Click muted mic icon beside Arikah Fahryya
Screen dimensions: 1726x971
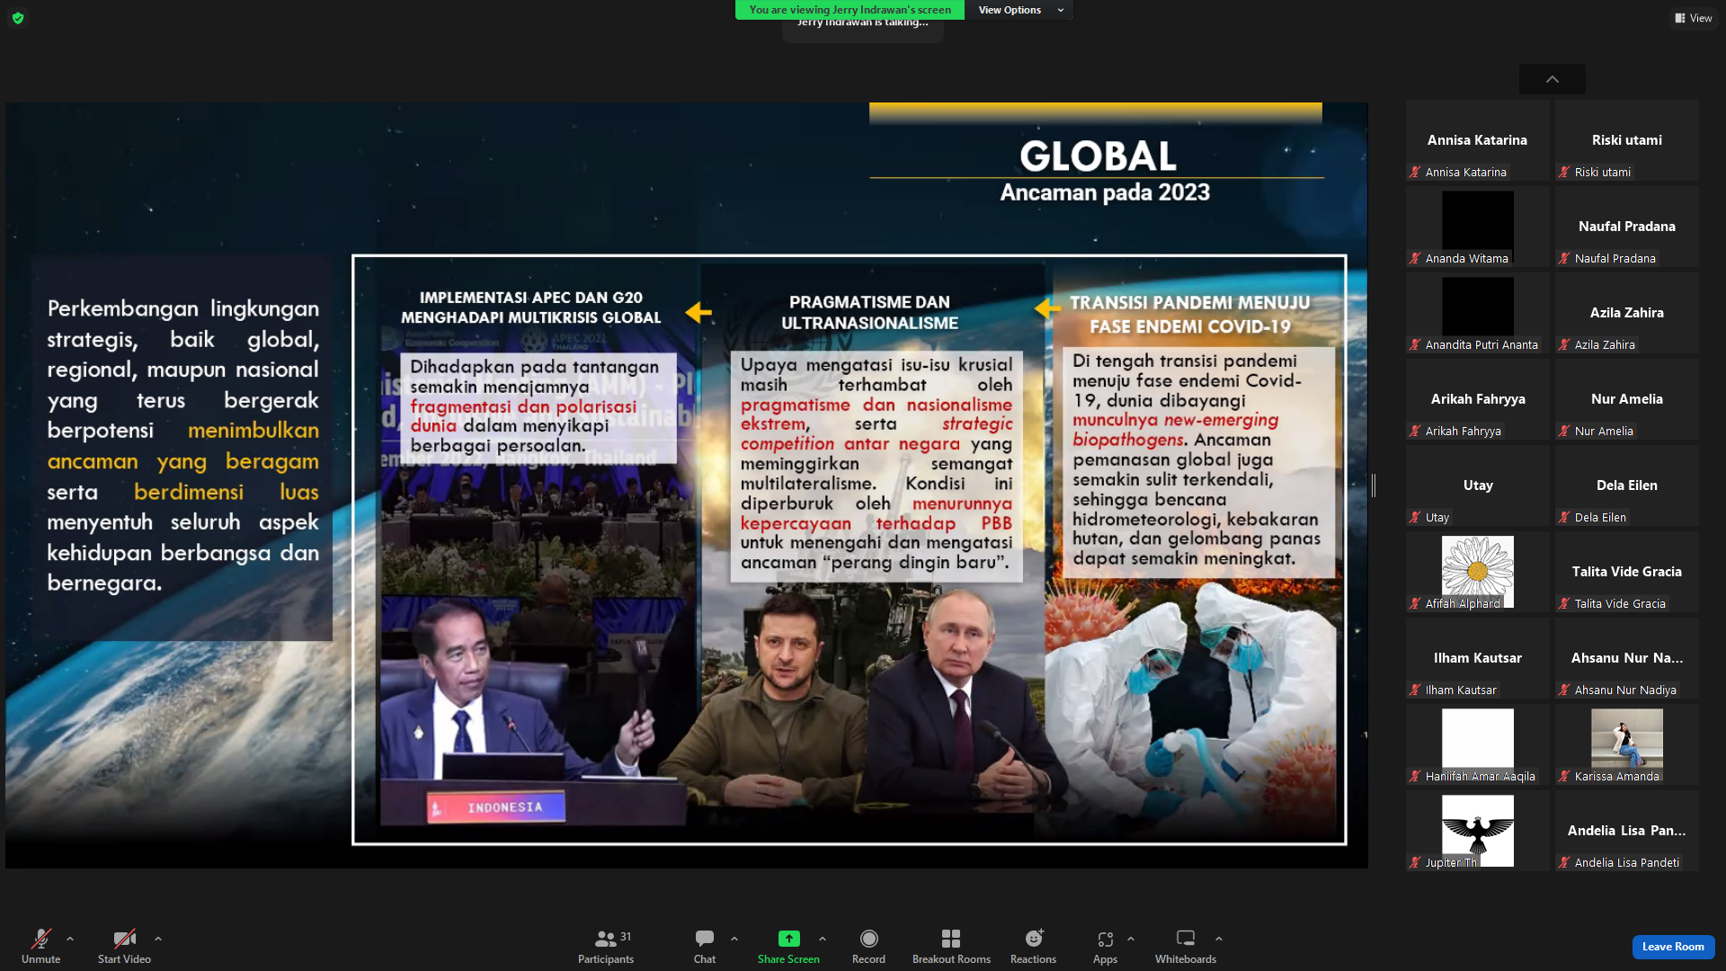click(x=1415, y=431)
